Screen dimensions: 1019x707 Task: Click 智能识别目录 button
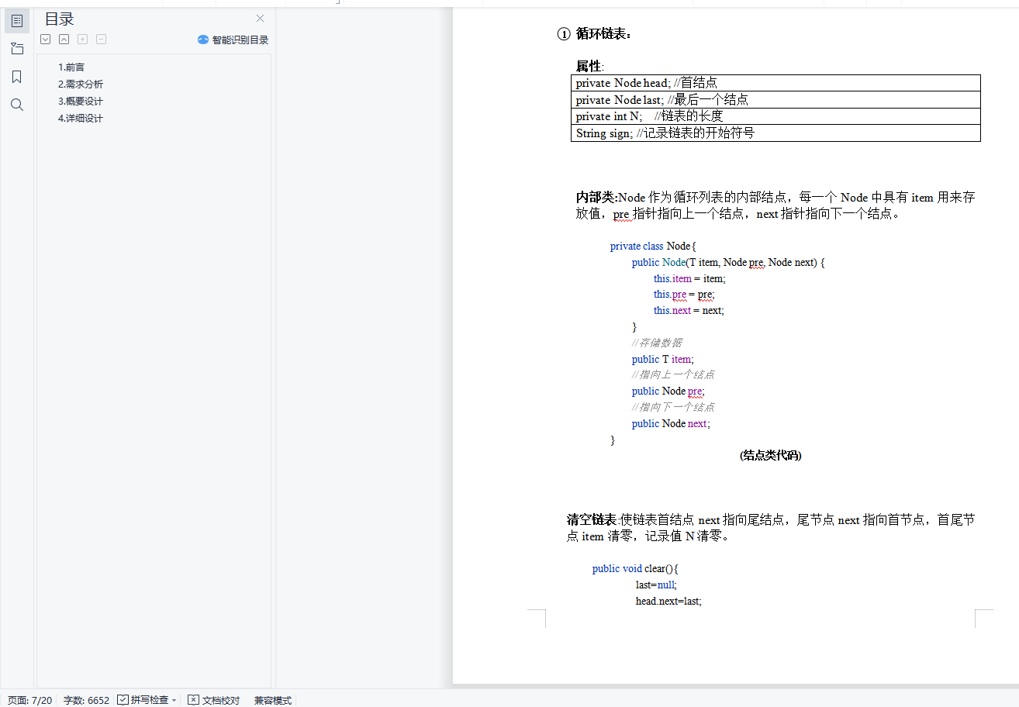[x=233, y=40]
